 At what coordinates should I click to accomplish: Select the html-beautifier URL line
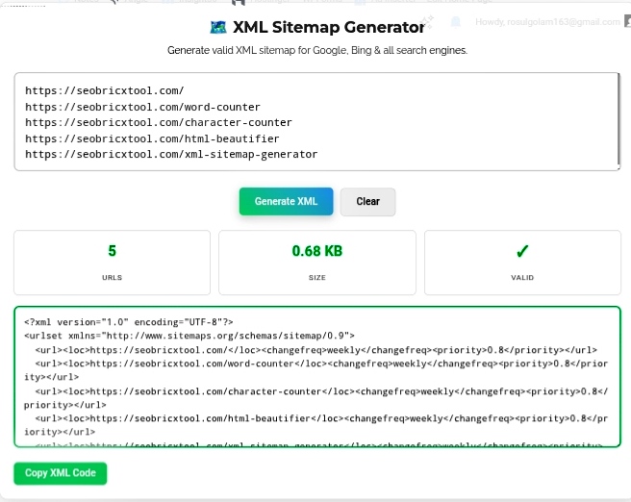(x=152, y=138)
